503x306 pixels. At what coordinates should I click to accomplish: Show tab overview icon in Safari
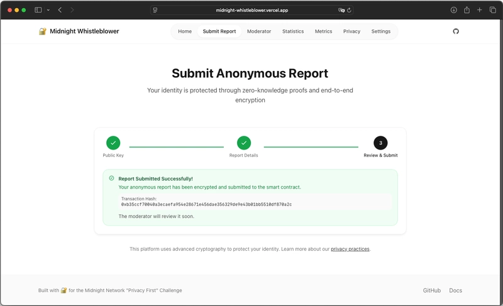492,10
